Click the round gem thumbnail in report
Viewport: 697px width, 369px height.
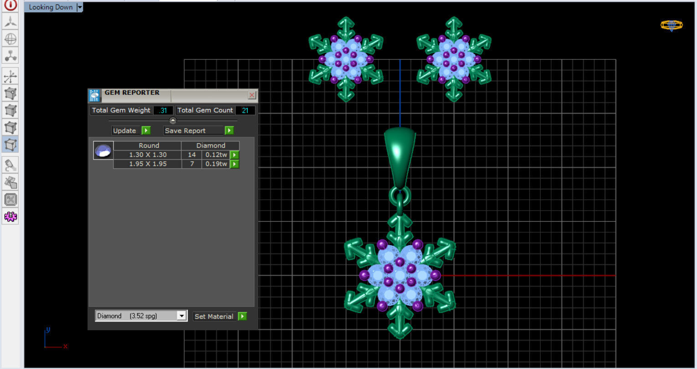[103, 151]
